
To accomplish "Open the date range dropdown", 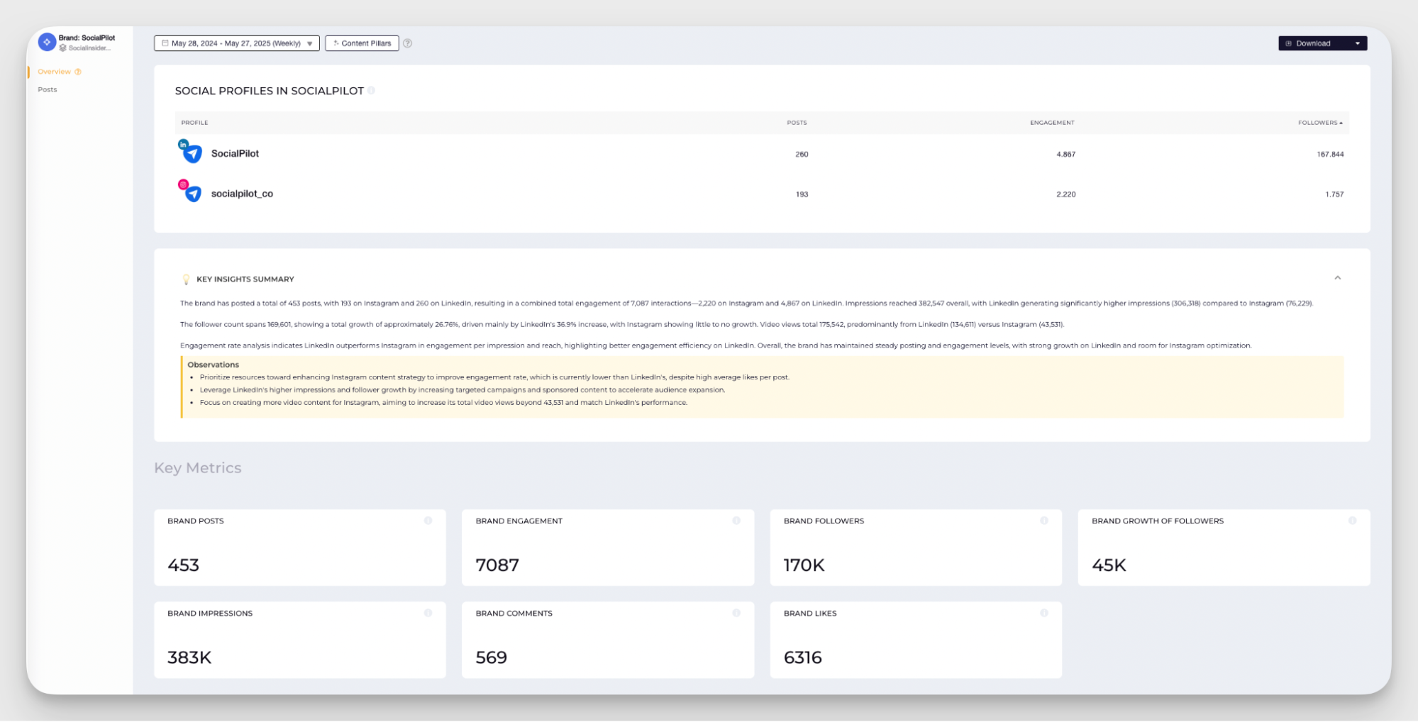I will pyautogui.click(x=237, y=43).
